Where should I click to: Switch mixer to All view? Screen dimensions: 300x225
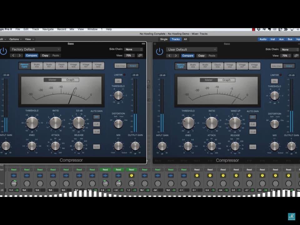coord(185,39)
